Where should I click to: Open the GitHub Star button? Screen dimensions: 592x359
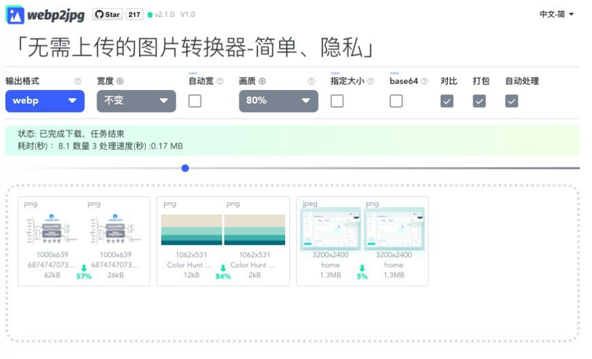coord(108,15)
